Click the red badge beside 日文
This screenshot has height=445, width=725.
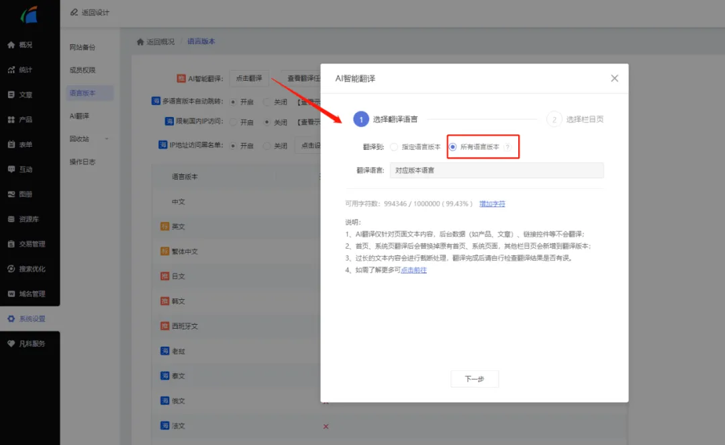164,276
